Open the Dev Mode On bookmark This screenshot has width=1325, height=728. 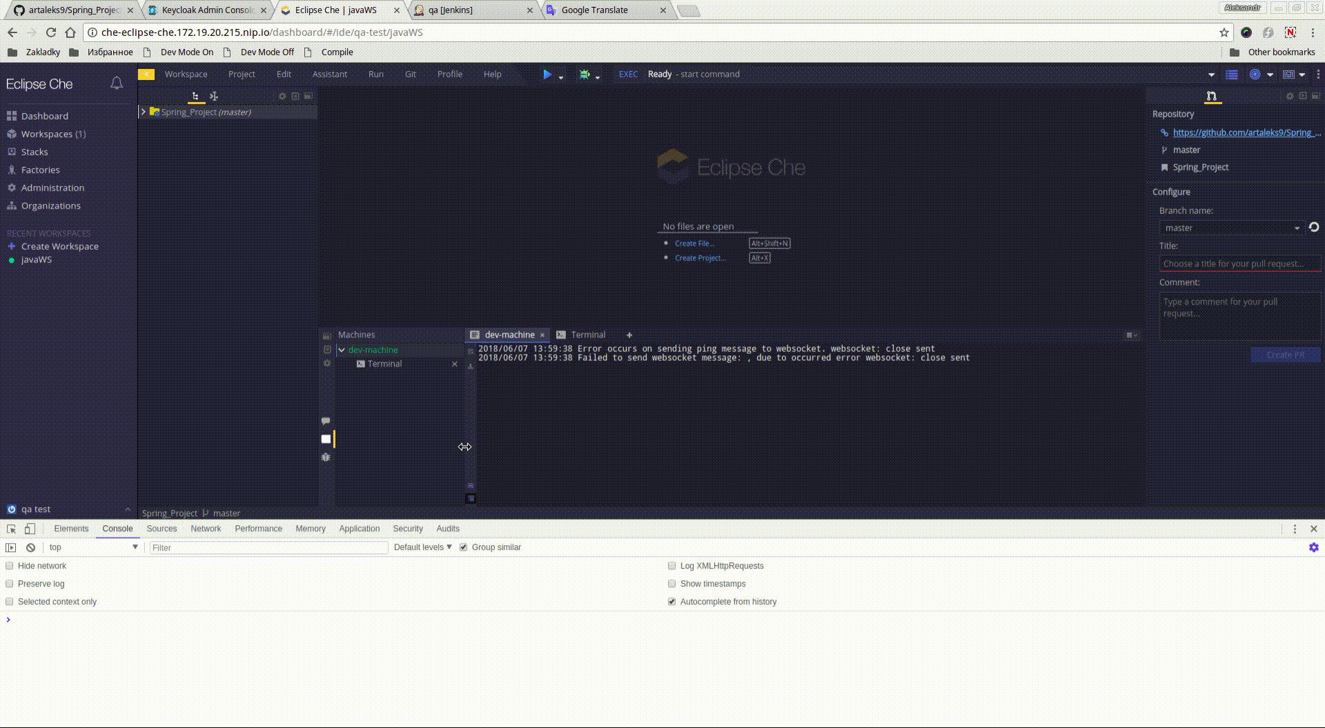coord(179,52)
